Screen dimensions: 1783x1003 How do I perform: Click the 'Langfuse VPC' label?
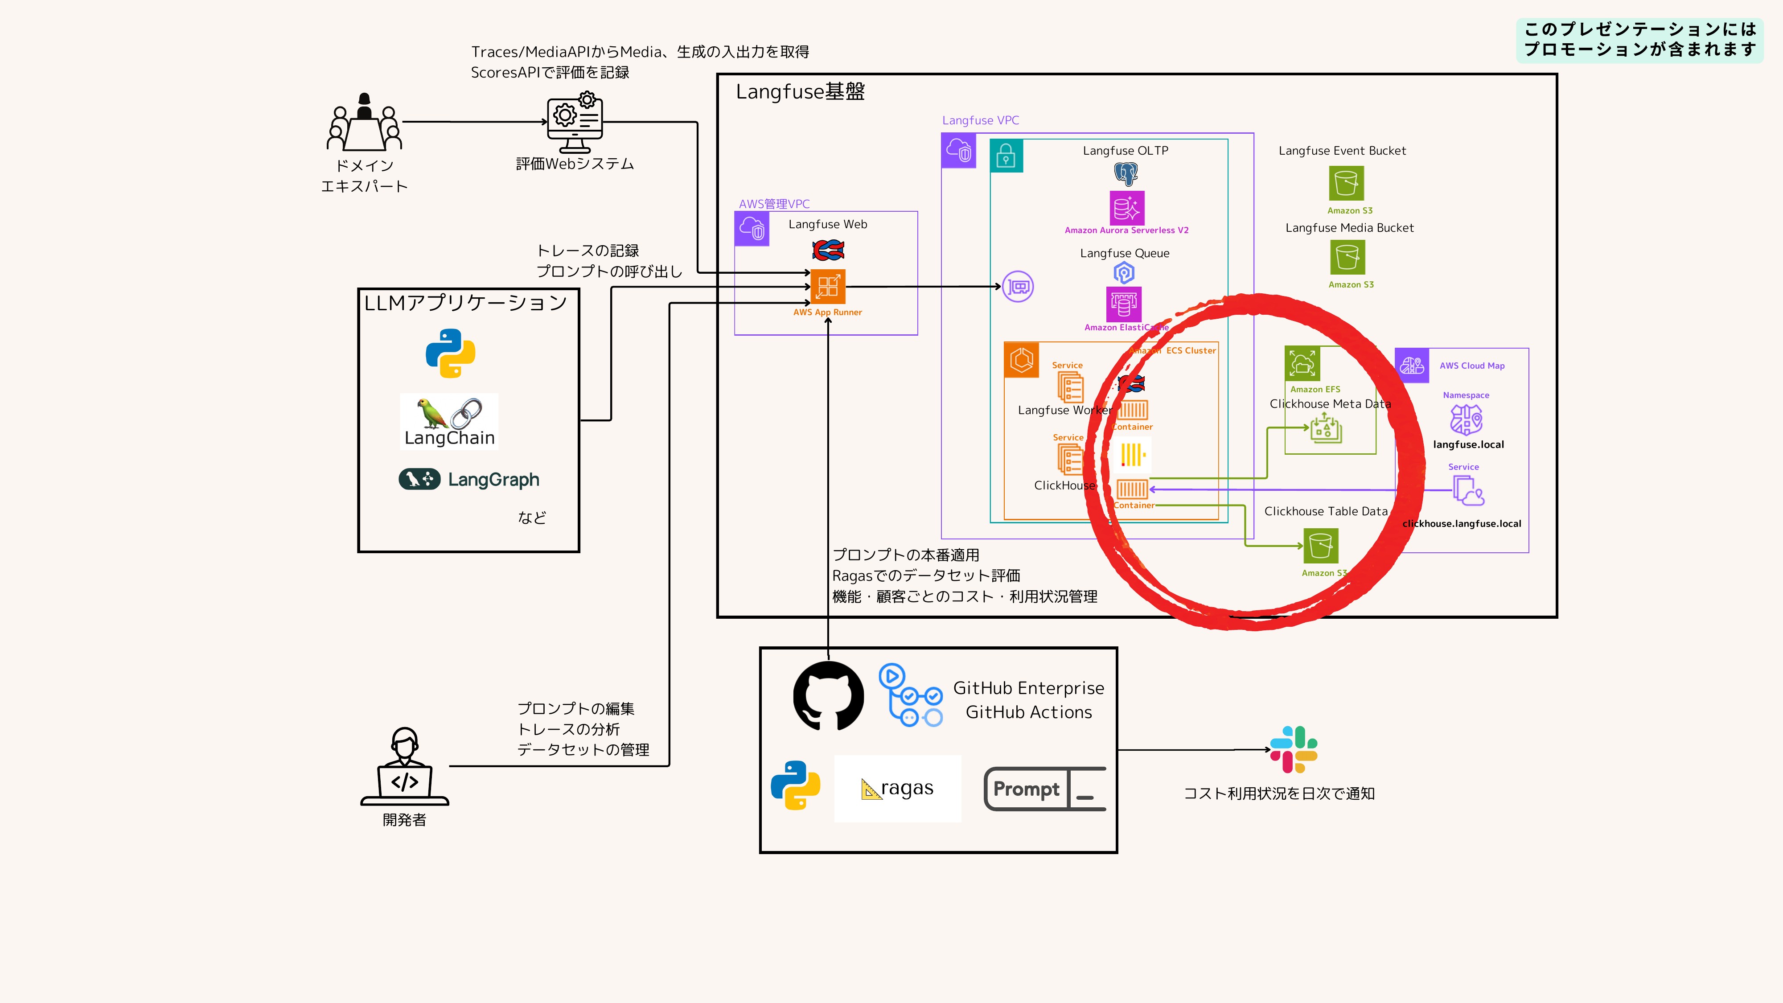[980, 120]
